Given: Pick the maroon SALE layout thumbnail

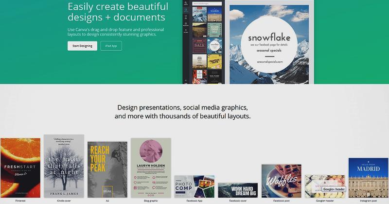Looking at the screenshot, I should tap(199, 45).
